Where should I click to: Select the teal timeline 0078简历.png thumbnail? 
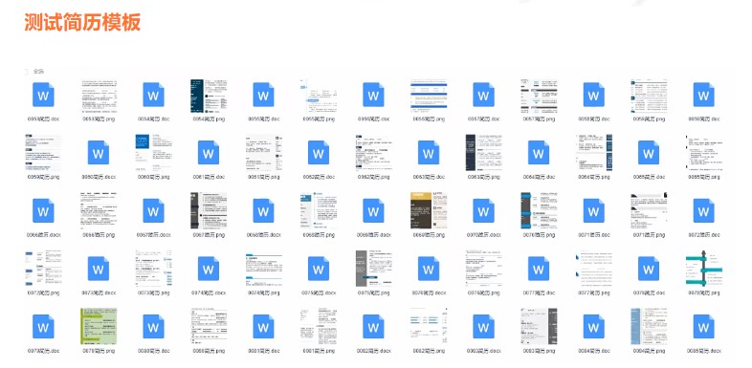click(x=704, y=269)
